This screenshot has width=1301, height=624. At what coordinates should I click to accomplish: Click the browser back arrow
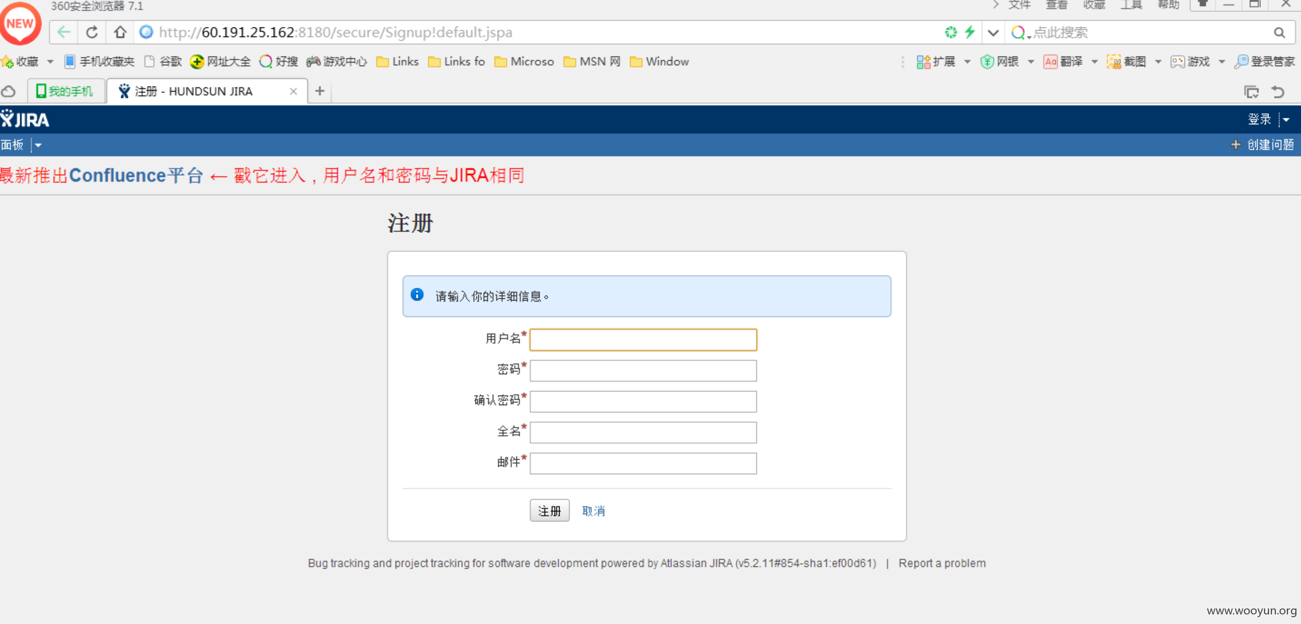click(63, 32)
